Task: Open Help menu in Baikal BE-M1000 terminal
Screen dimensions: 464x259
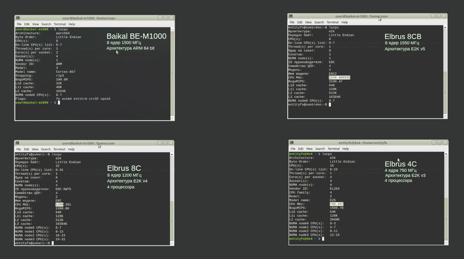Action: (x=72, y=24)
